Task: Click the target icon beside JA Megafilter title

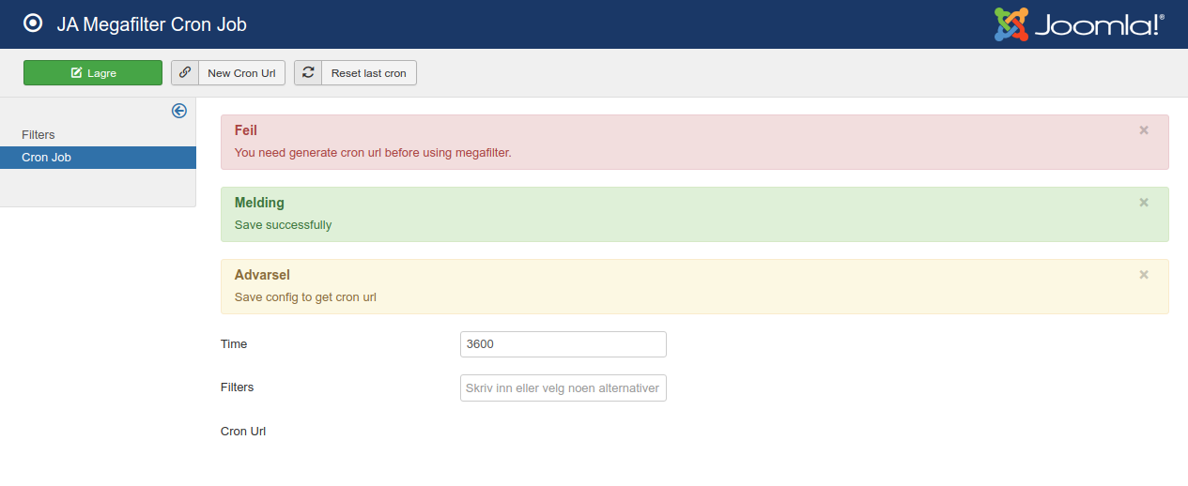Action: pos(33,24)
